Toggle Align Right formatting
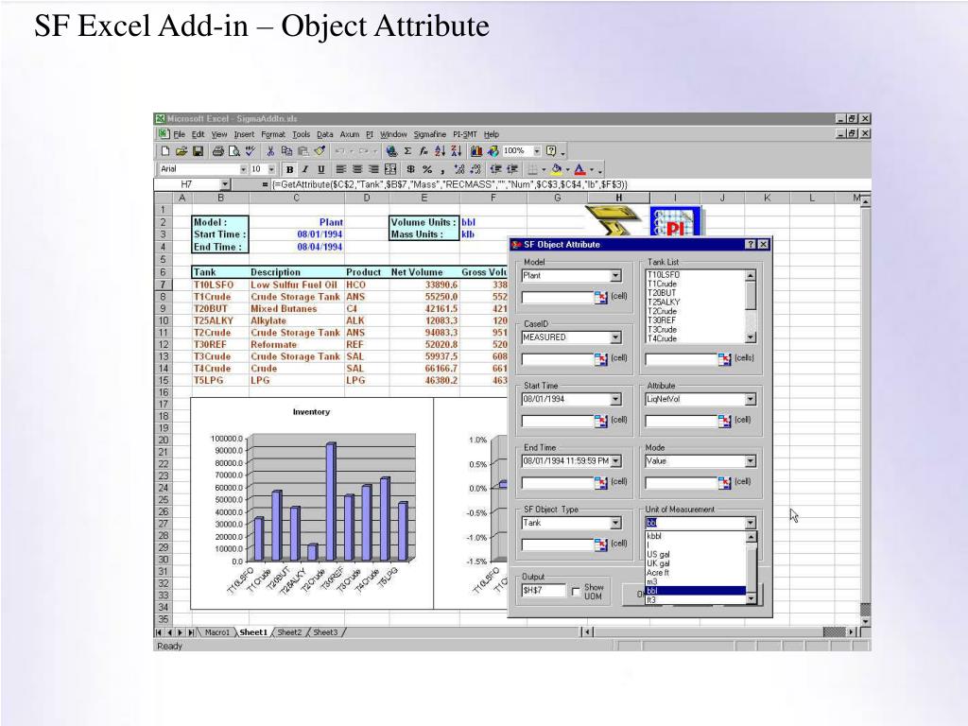This screenshot has width=968, height=726. click(x=373, y=169)
